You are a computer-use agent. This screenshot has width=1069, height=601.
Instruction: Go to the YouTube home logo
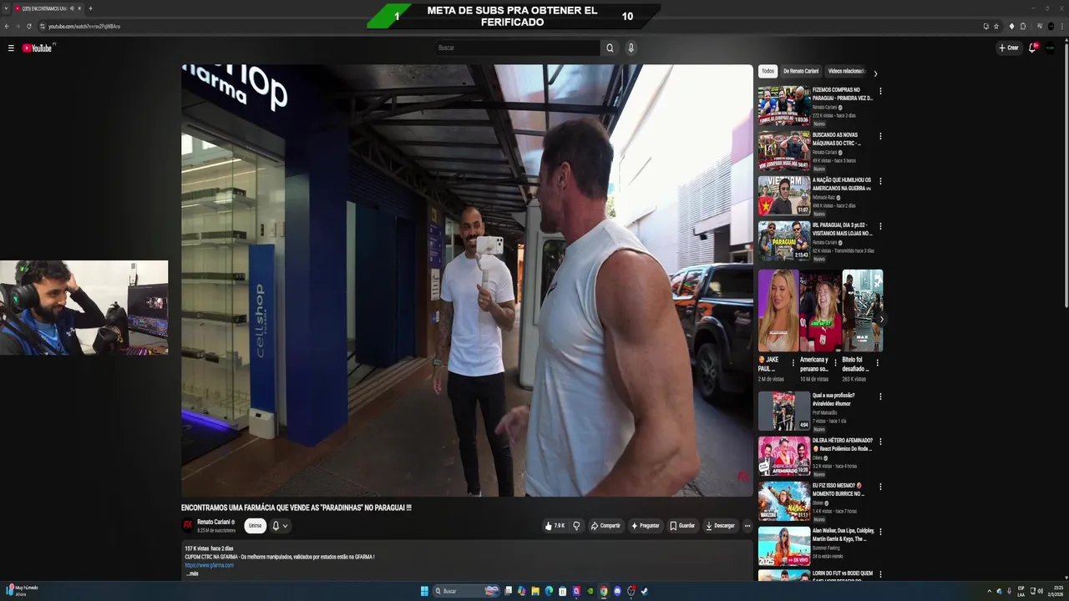tap(38, 48)
